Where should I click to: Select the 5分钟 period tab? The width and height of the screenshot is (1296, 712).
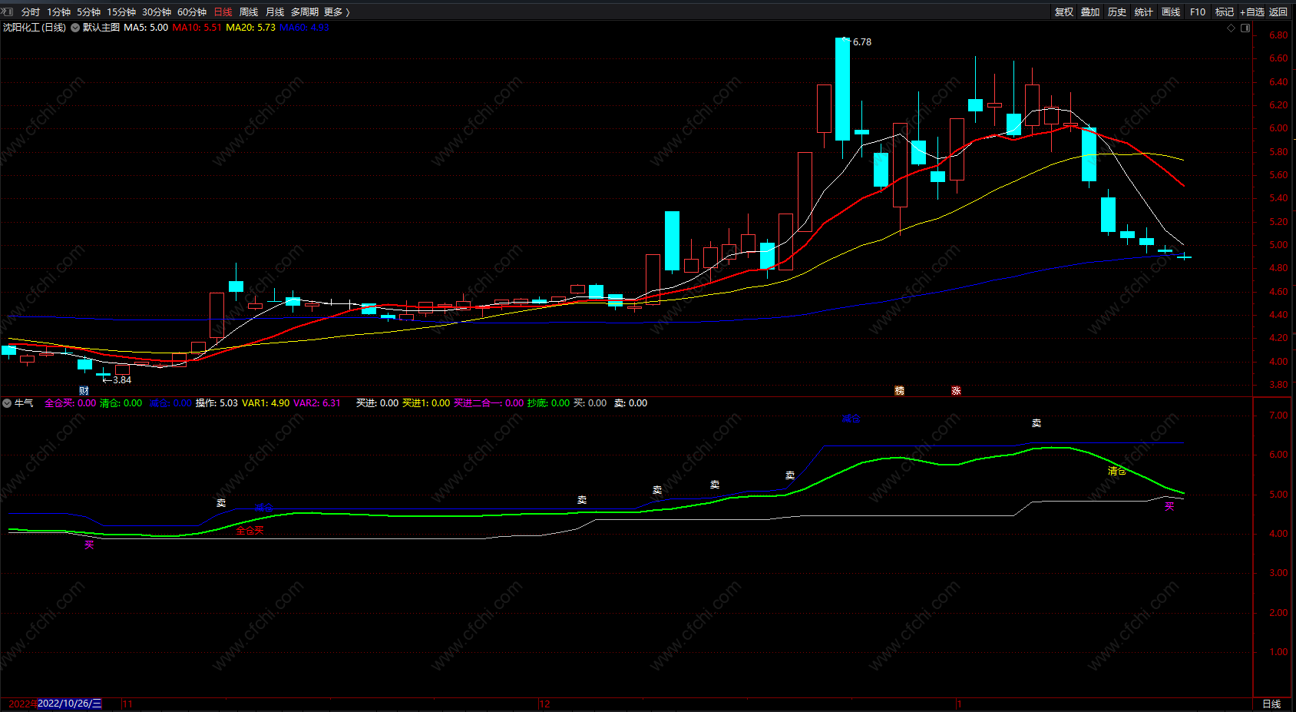pyautogui.click(x=88, y=12)
